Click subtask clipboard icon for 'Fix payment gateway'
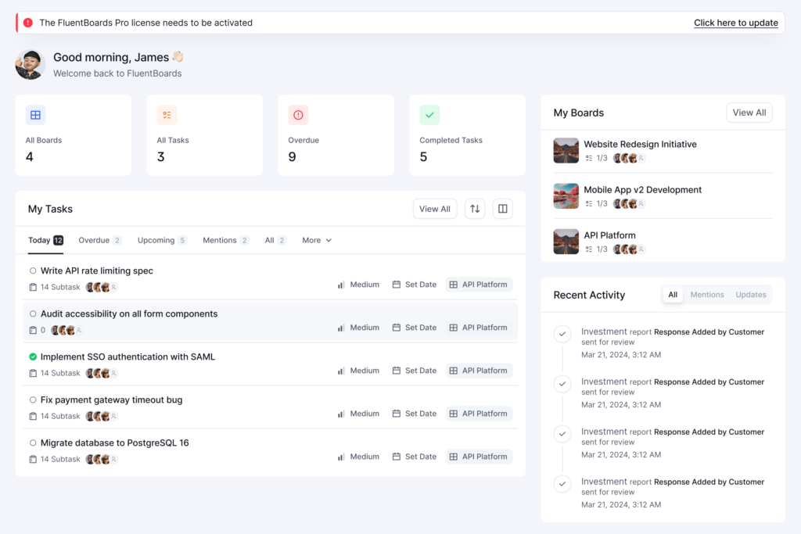The image size is (801, 534). (x=33, y=416)
